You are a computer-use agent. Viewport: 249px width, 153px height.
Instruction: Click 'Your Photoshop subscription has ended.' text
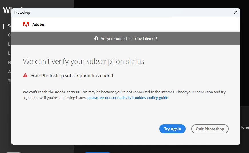tap(72, 76)
